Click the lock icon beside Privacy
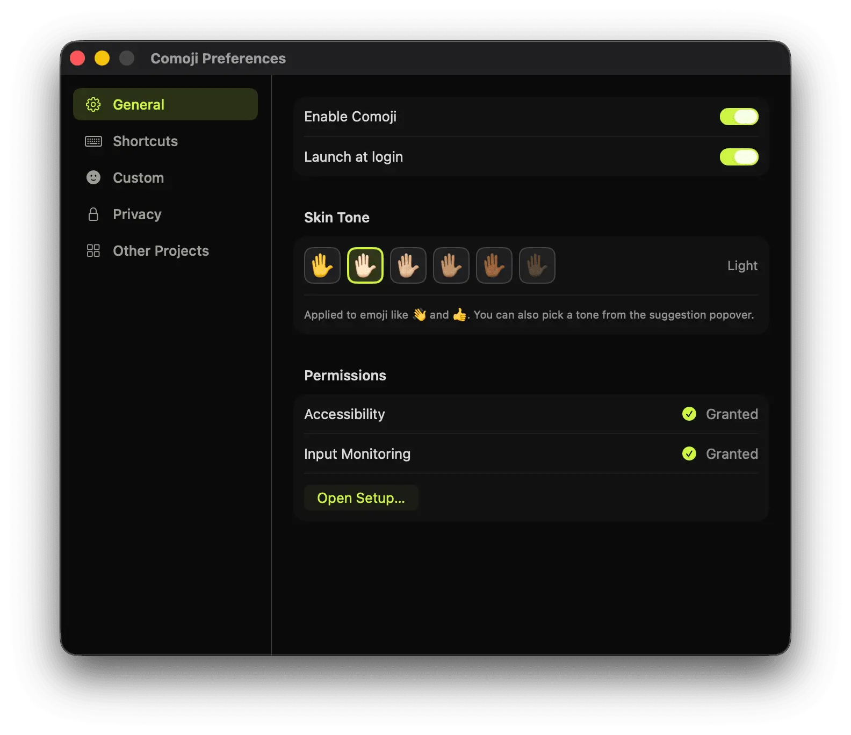 click(x=93, y=214)
